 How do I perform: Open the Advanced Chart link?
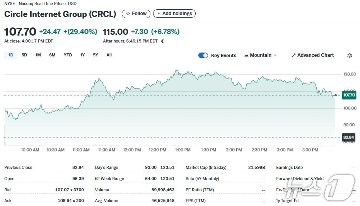pyautogui.click(x=315, y=55)
